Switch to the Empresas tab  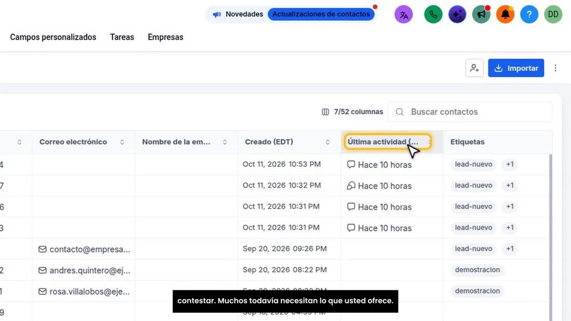[165, 37]
